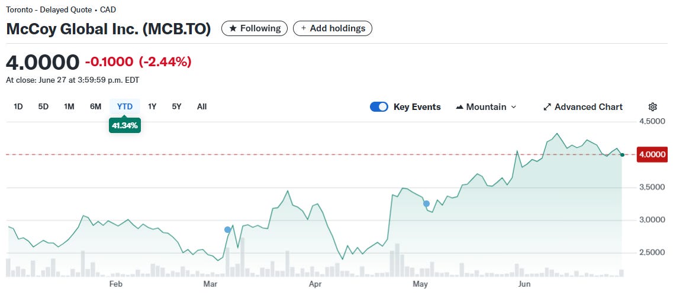Click the green end-of-line price dot
Viewport: 673px width, 295px height.
coord(622,154)
